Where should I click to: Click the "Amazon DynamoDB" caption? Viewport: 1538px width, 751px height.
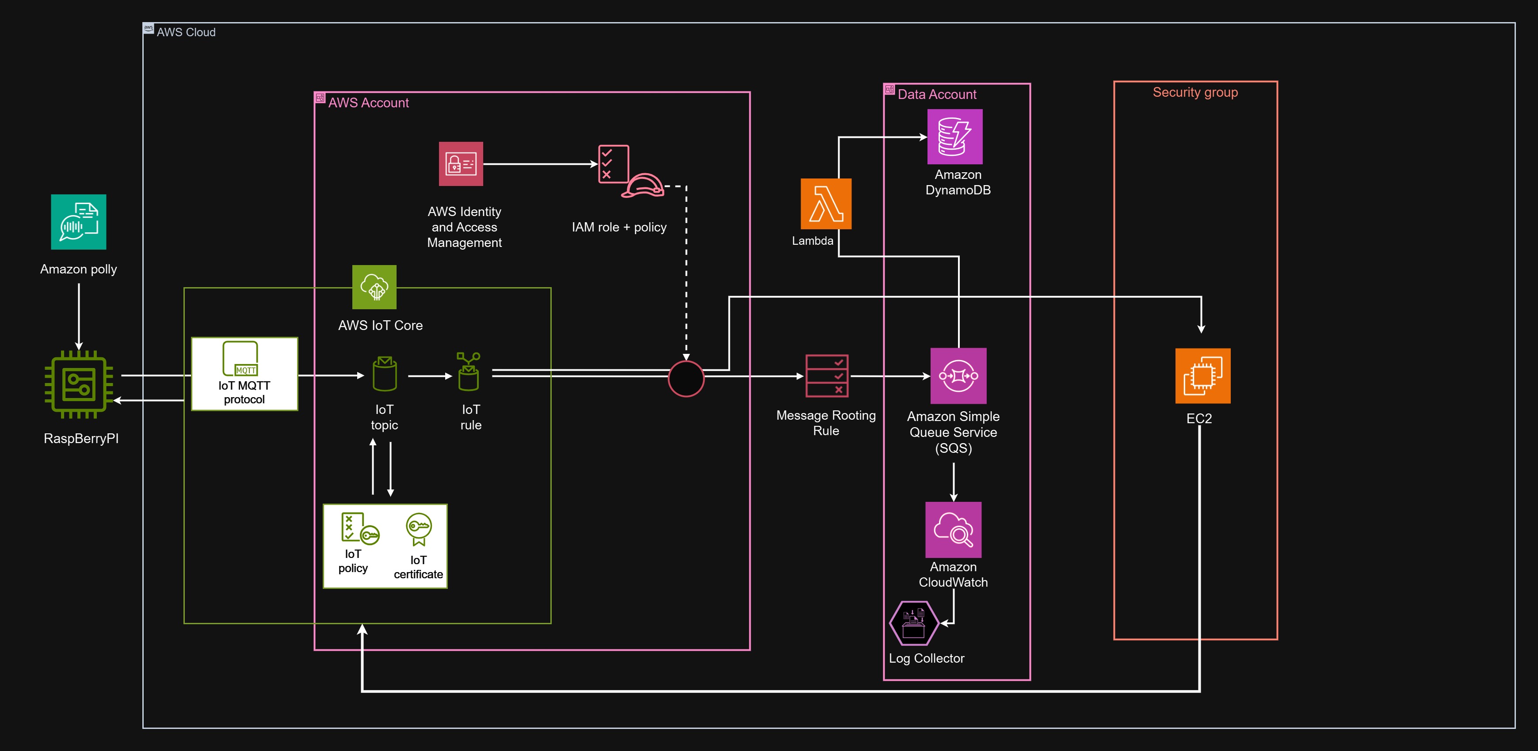958,182
